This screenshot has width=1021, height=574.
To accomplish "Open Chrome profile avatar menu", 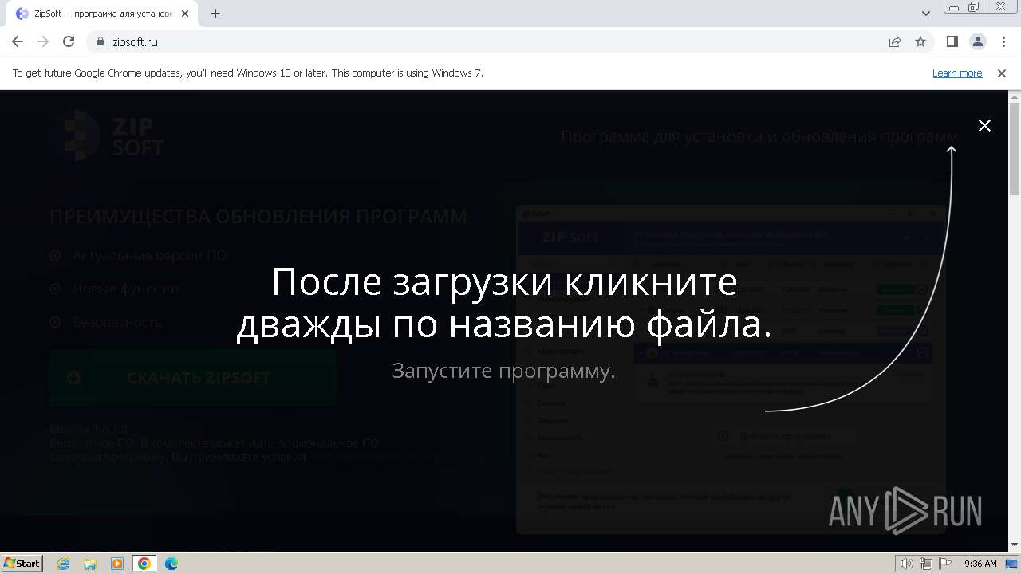I will click(x=977, y=41).
